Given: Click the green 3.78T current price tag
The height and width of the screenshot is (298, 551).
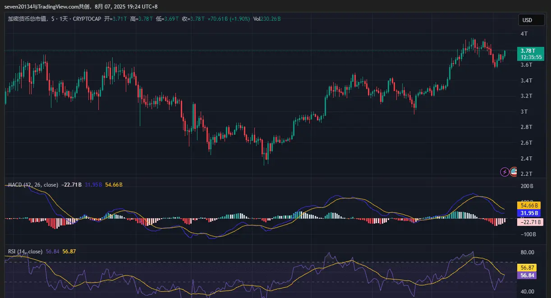Looking at the screenshot, I should point(528,50).
